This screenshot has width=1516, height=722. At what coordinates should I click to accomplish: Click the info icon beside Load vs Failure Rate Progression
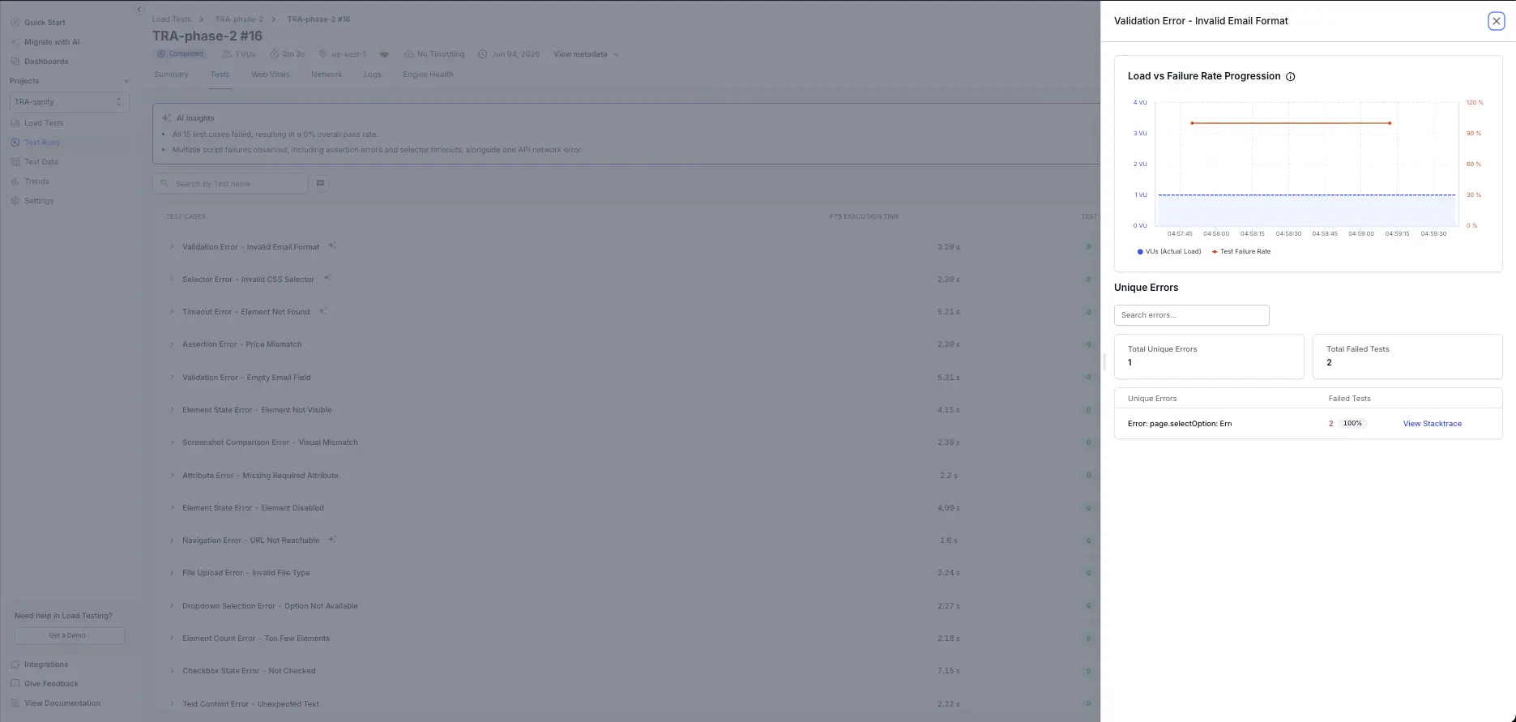pyautogui.click(x=1291, y=77)
